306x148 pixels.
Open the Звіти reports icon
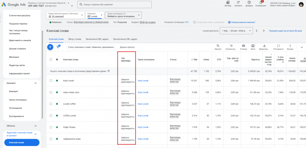253,46
